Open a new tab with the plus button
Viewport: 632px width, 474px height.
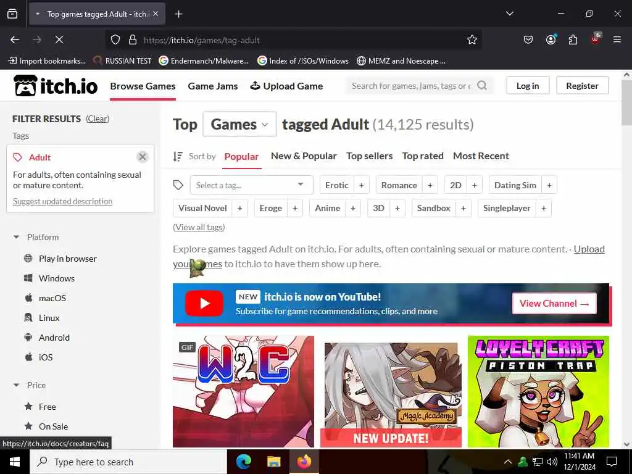pyautogui.click(x=178, y=14)
